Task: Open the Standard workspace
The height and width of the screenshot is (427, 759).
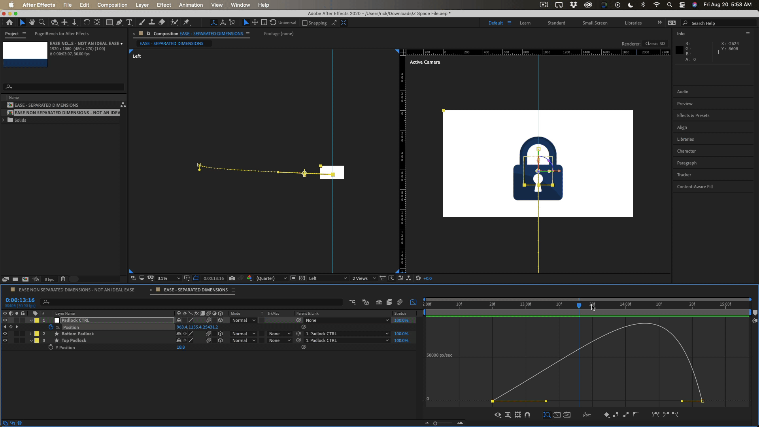Action: click(556, 23)
